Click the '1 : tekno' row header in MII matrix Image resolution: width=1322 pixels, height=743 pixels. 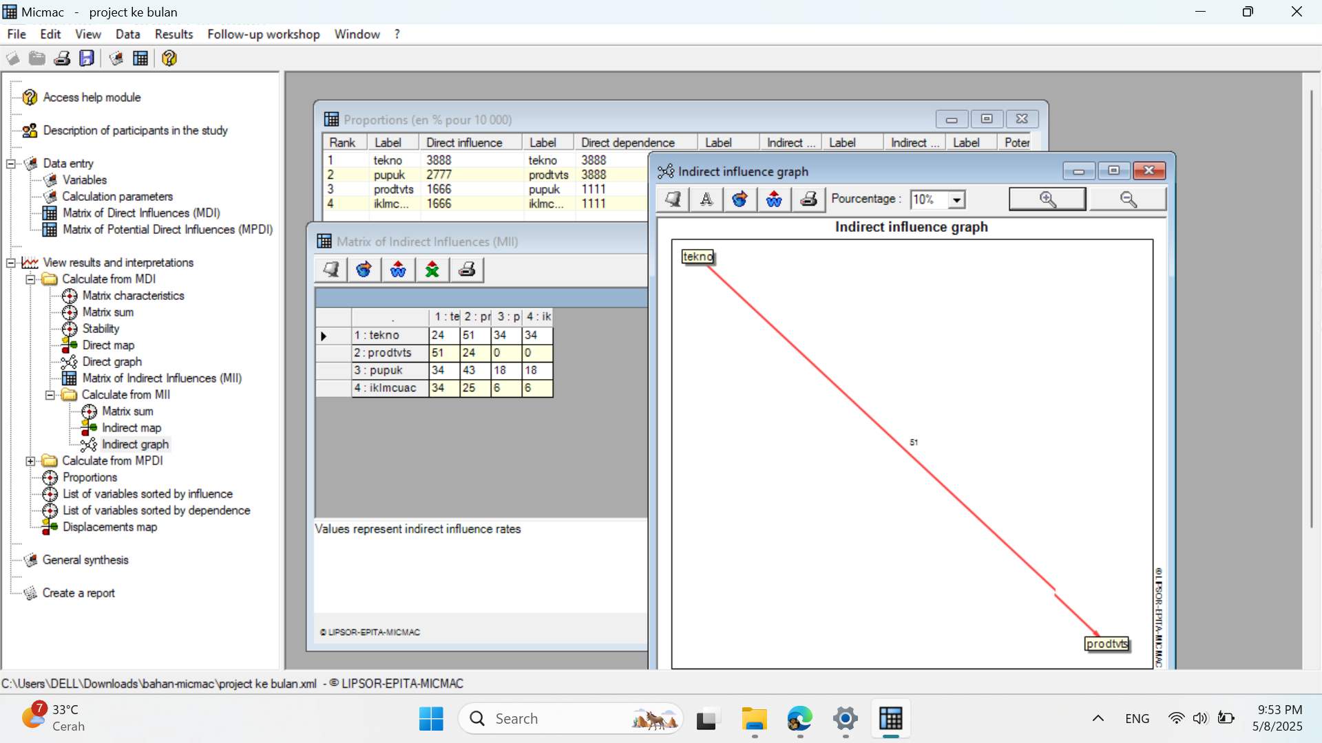coord(390,335)
